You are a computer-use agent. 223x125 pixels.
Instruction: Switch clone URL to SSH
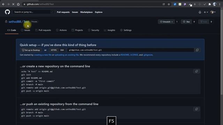[62, 50]
